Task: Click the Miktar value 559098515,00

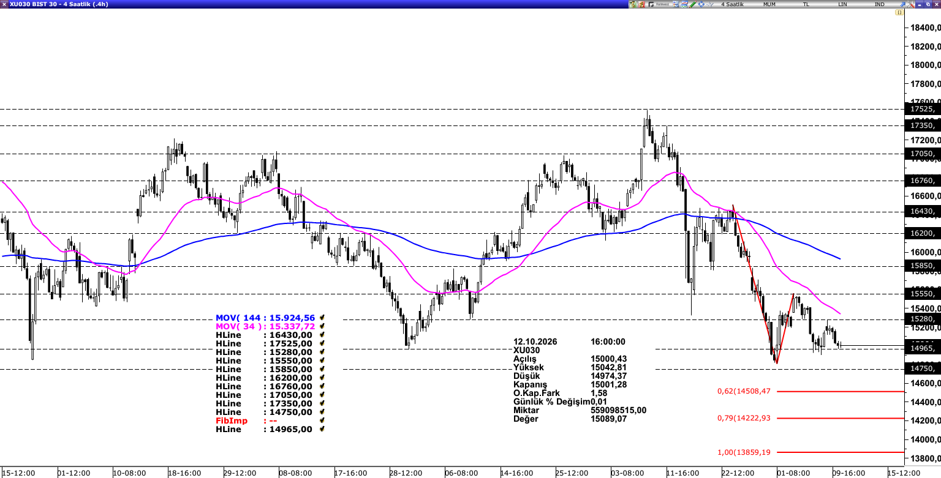Action: tap(618, 410)
